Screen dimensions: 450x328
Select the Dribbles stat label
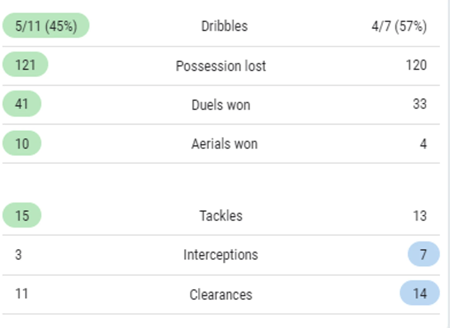(x=224, y=26)
